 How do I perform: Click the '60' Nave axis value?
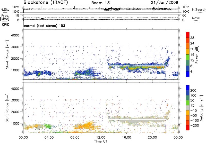pyautogui.click(x=184, y=15)
